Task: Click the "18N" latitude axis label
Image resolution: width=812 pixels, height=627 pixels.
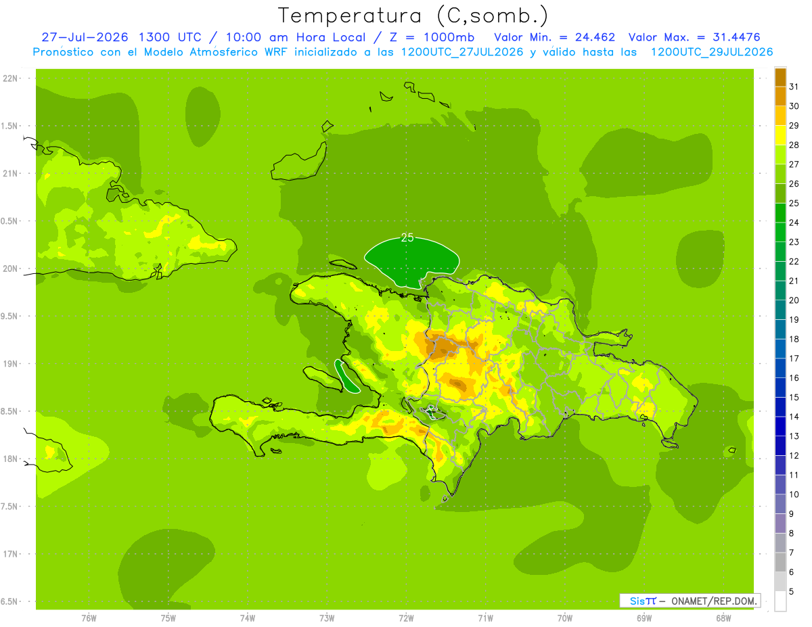Action: 9,459
